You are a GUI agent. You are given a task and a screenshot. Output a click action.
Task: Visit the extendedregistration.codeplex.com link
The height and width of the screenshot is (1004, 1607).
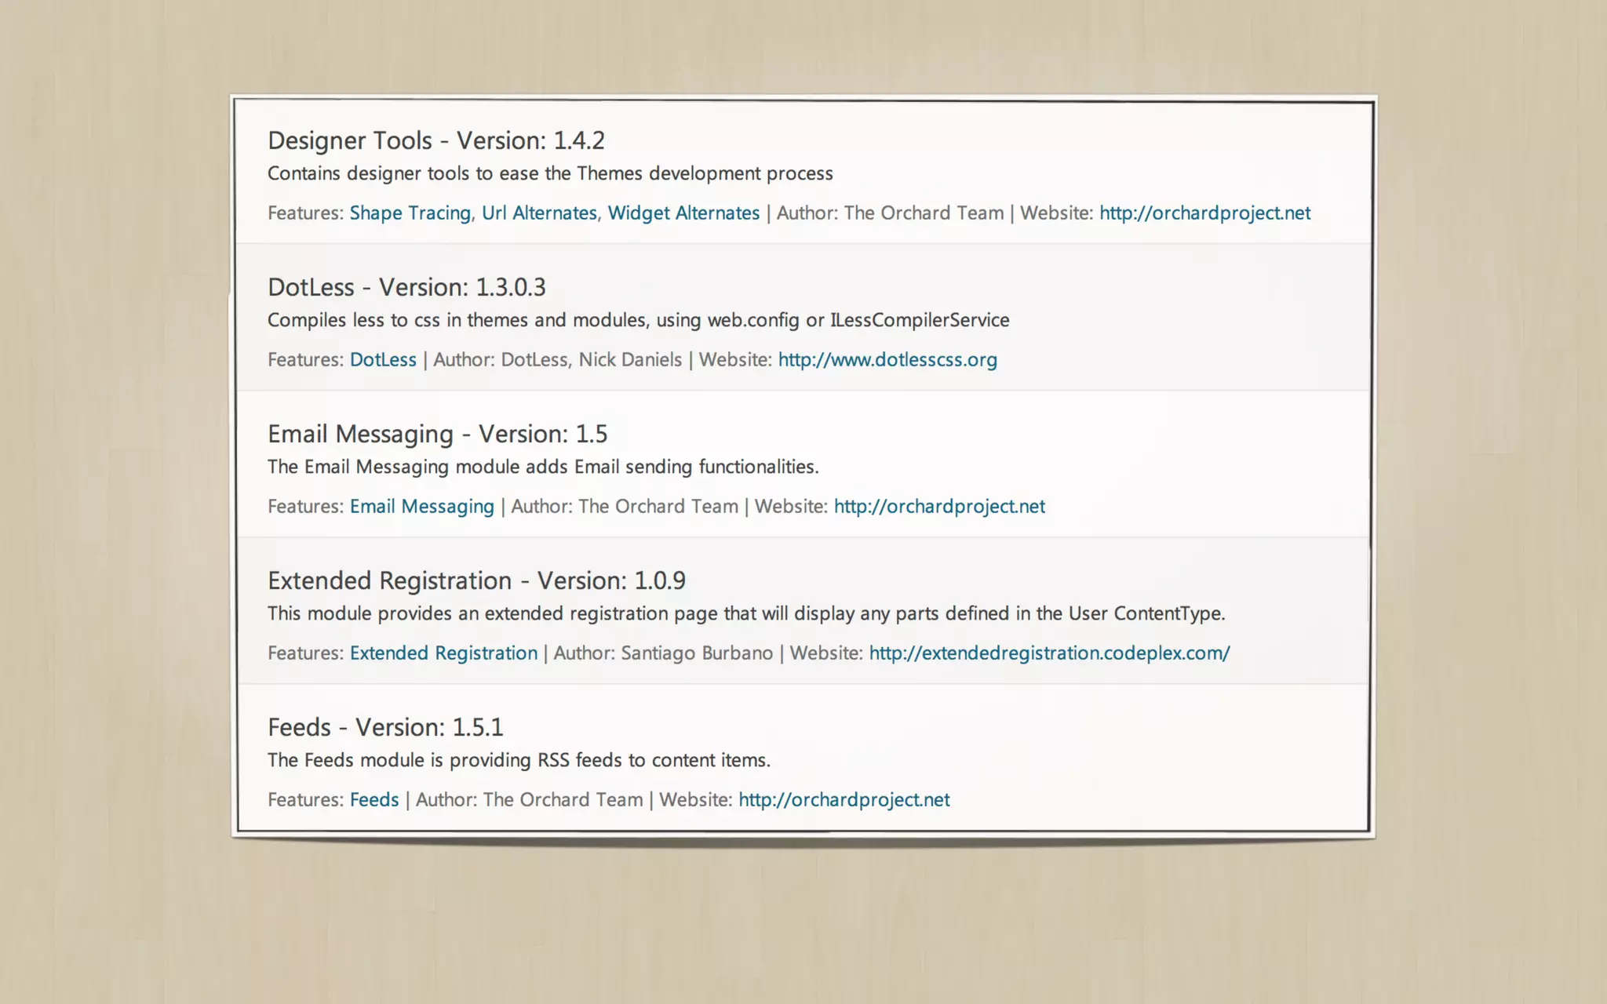[x=1049, y=653]
